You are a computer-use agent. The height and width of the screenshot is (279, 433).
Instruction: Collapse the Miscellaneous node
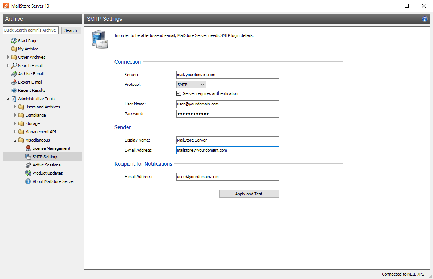[15, 140]
